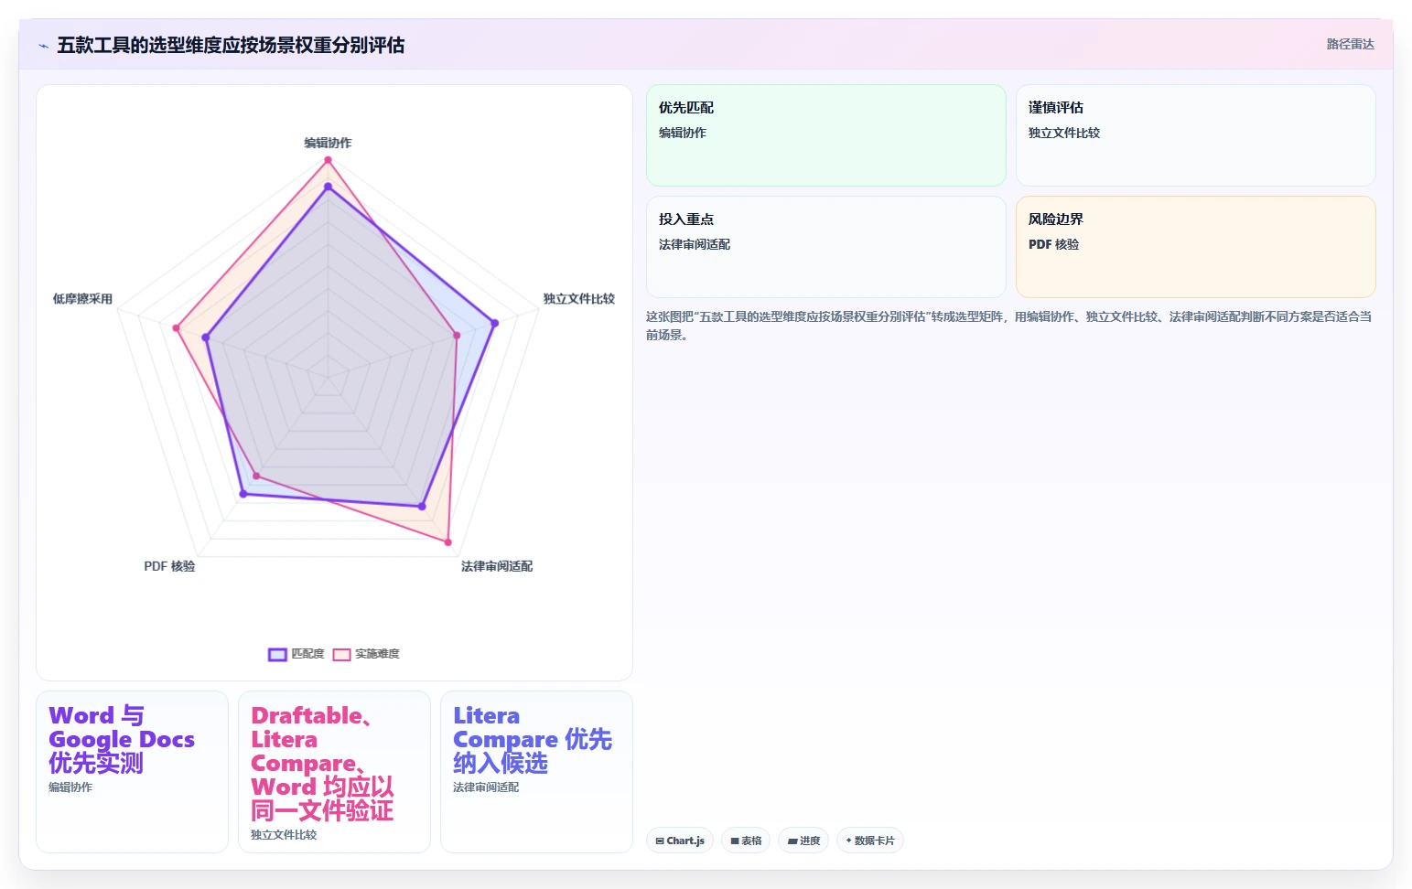Click the title icon before 五款工具
The width and height of the screenshot is (1412, 889).
pos(43,46)
